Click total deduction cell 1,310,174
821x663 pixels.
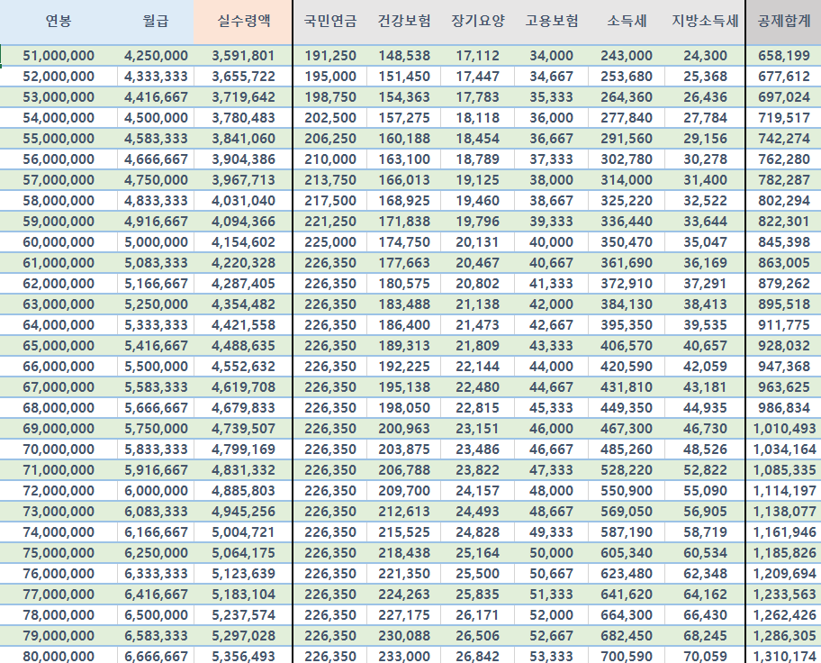(784, 656)
